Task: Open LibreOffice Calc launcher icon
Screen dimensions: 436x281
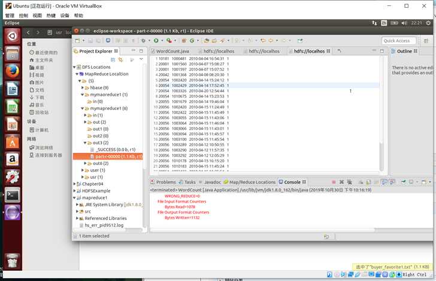Action: tap(12, 106)
